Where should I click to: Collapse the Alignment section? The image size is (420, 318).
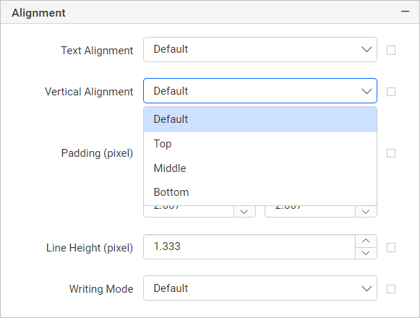click(x=405, y=12)
